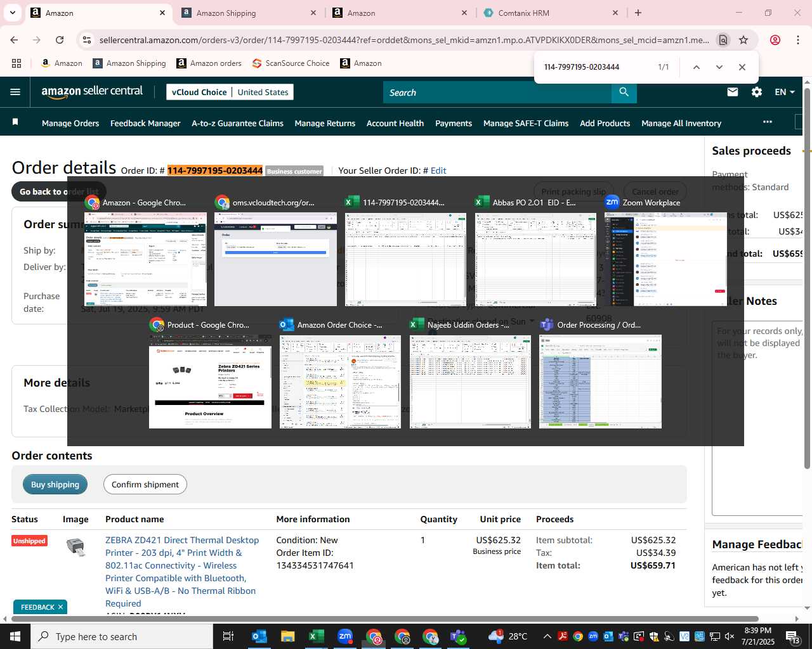This screenshot has height=649, width=812.
Task: Switch to the third Amazon browser tab
Action: pyautogui.click(x=400, y=13)
